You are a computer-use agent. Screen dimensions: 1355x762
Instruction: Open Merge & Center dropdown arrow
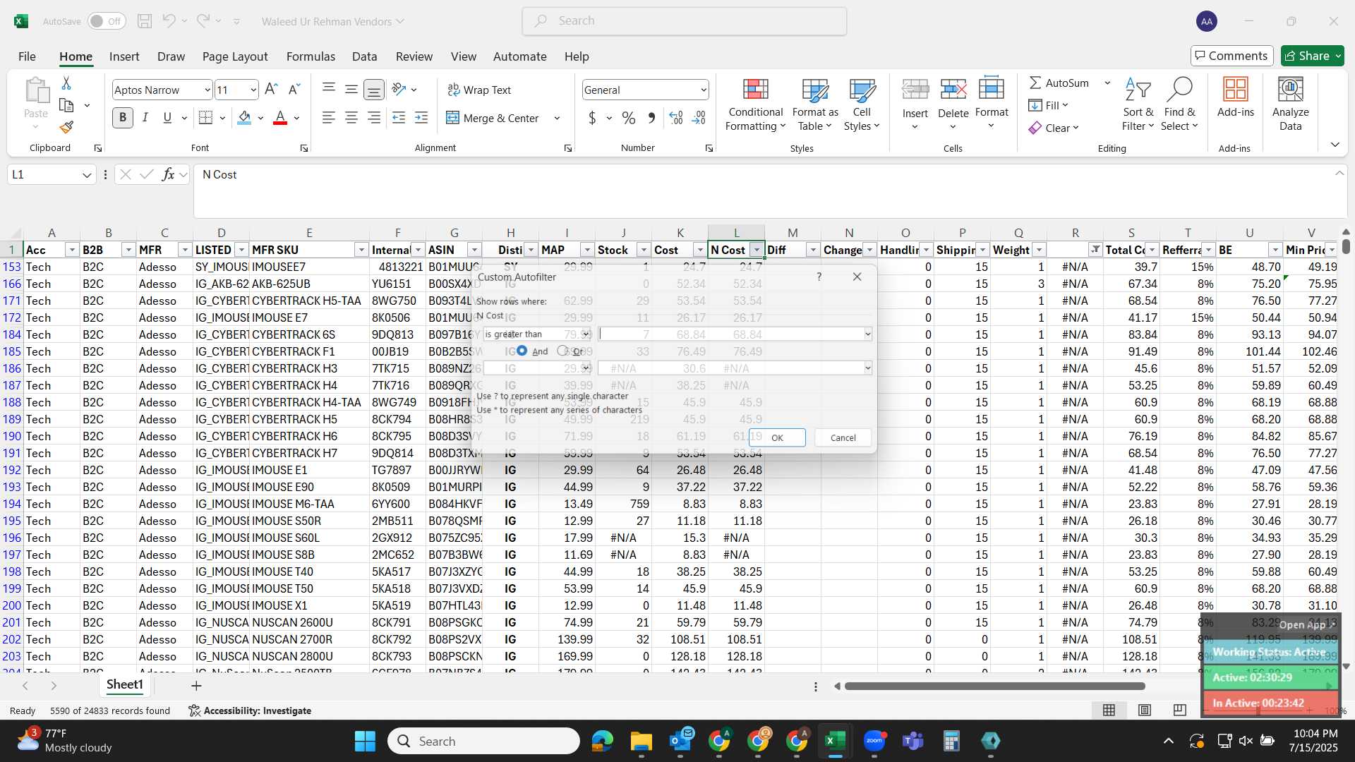click(557, 118)
